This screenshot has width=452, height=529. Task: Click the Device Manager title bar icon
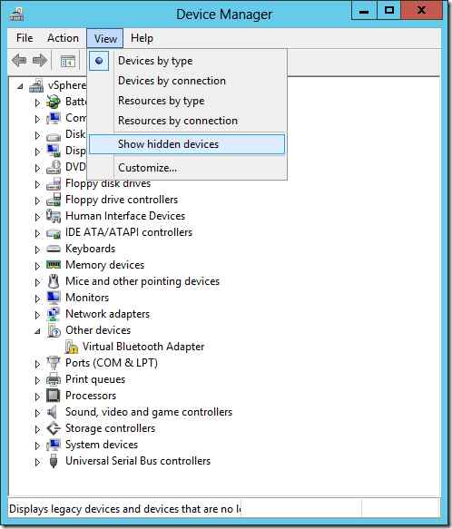point(16,14)
